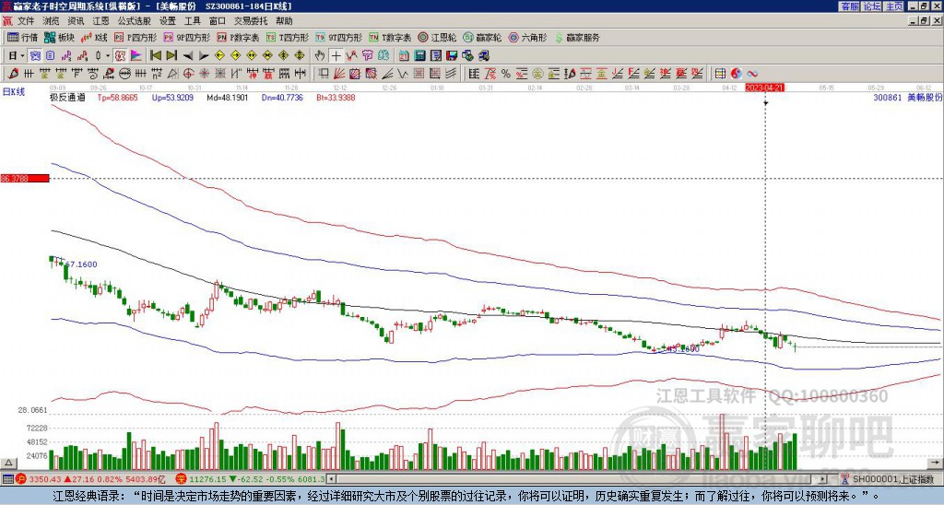Click the 极反通道 indicator label
This screenshot has width=944, height=505.
(67, 97)
